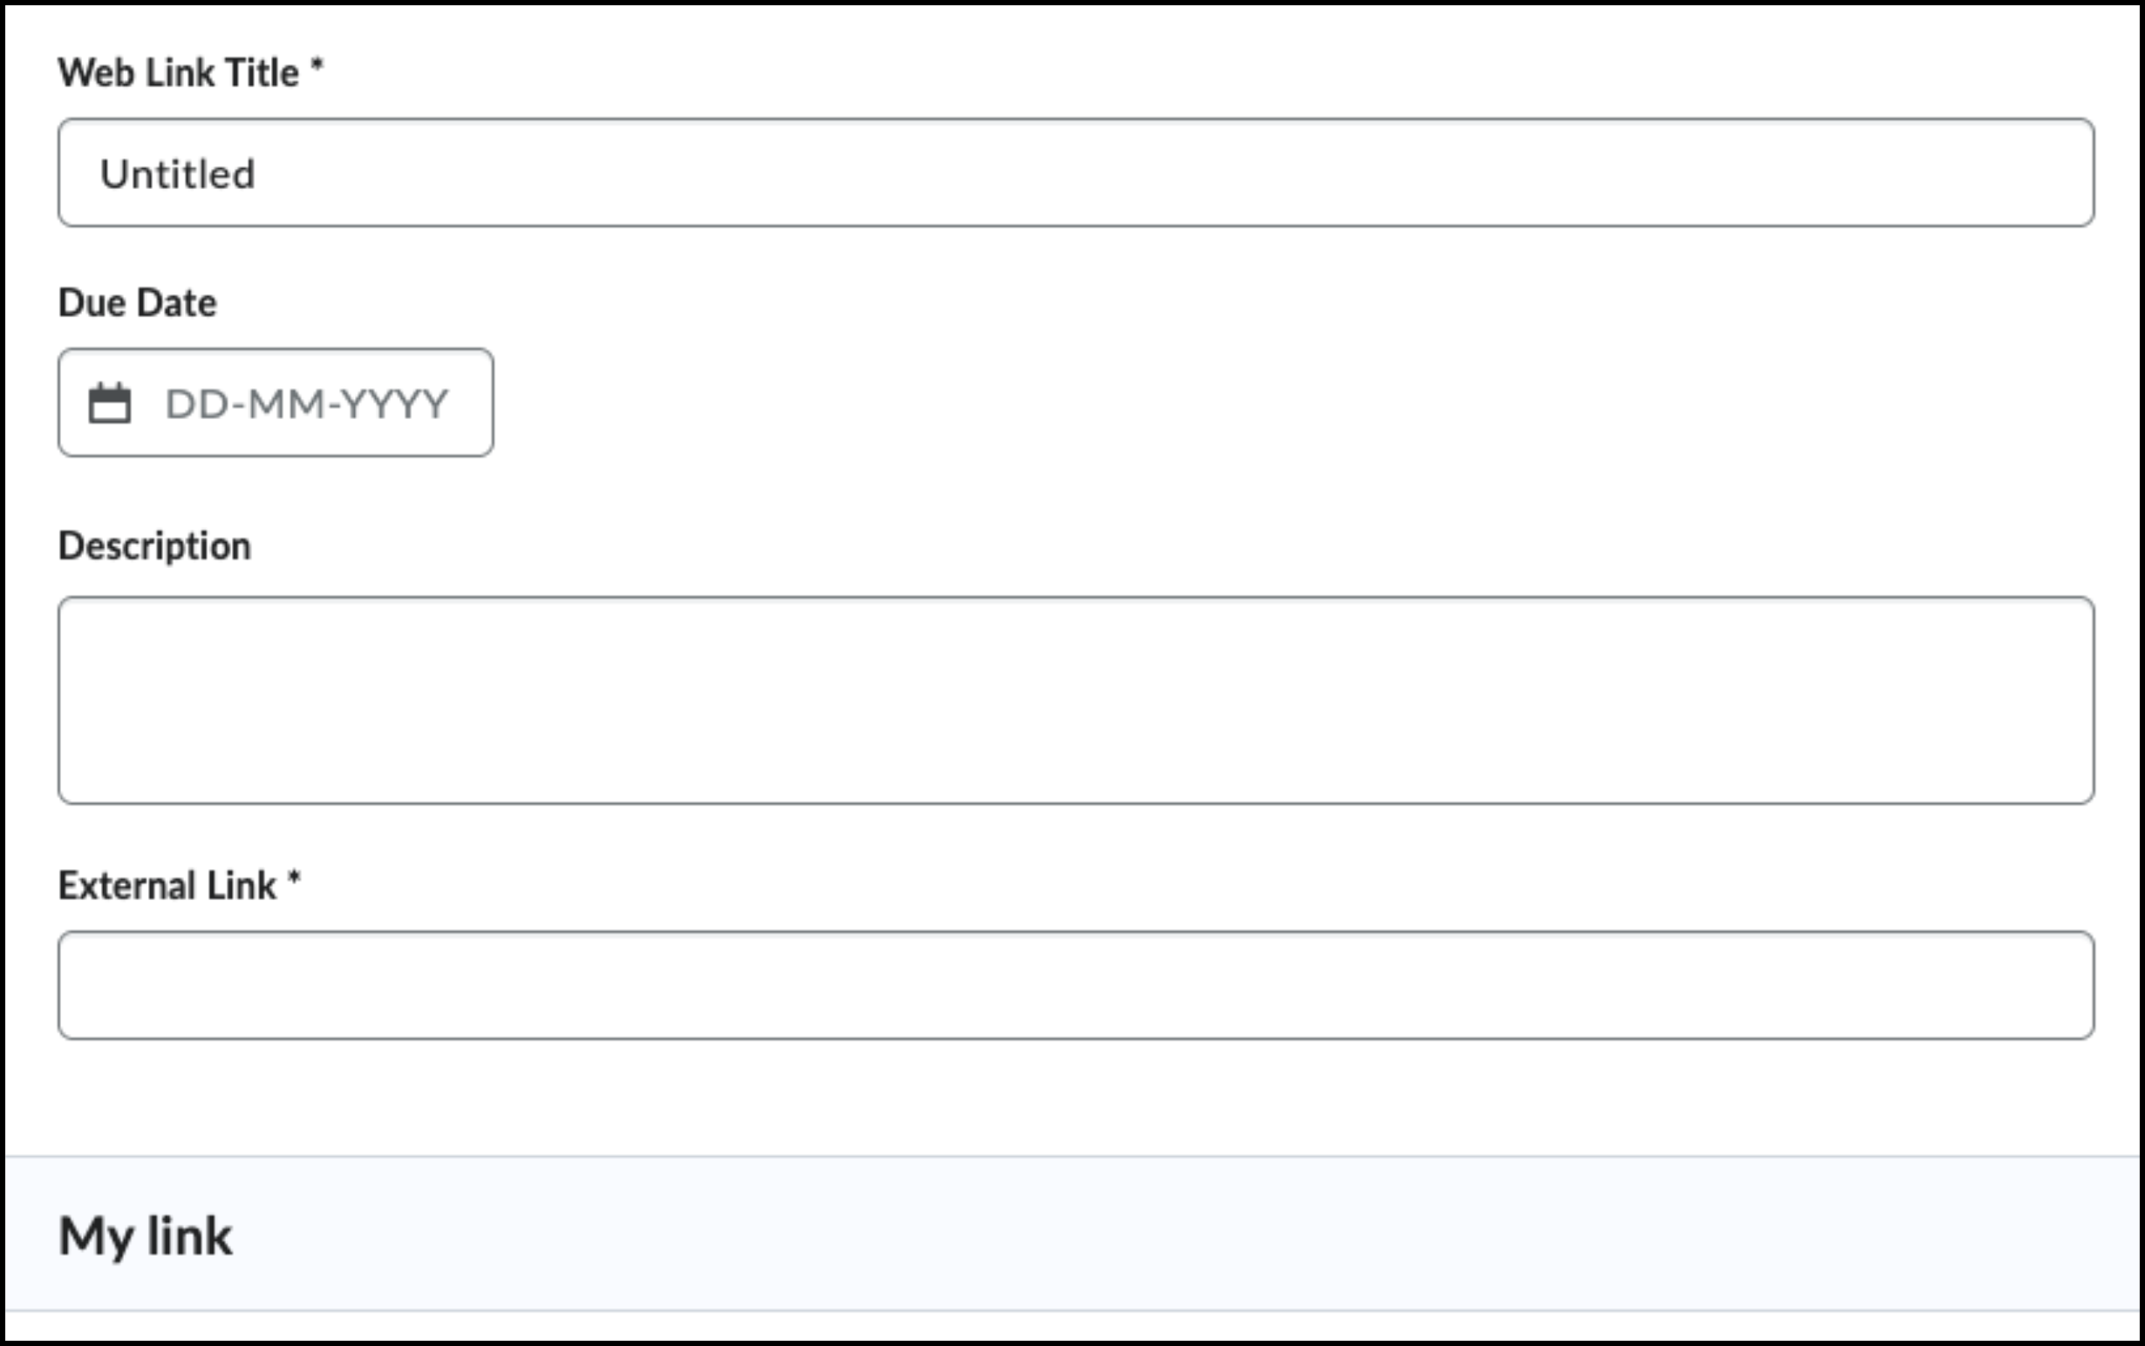Click the Web Link Title input field
Viewport: 2145px width, 1346px height.
pos(1075,172)
